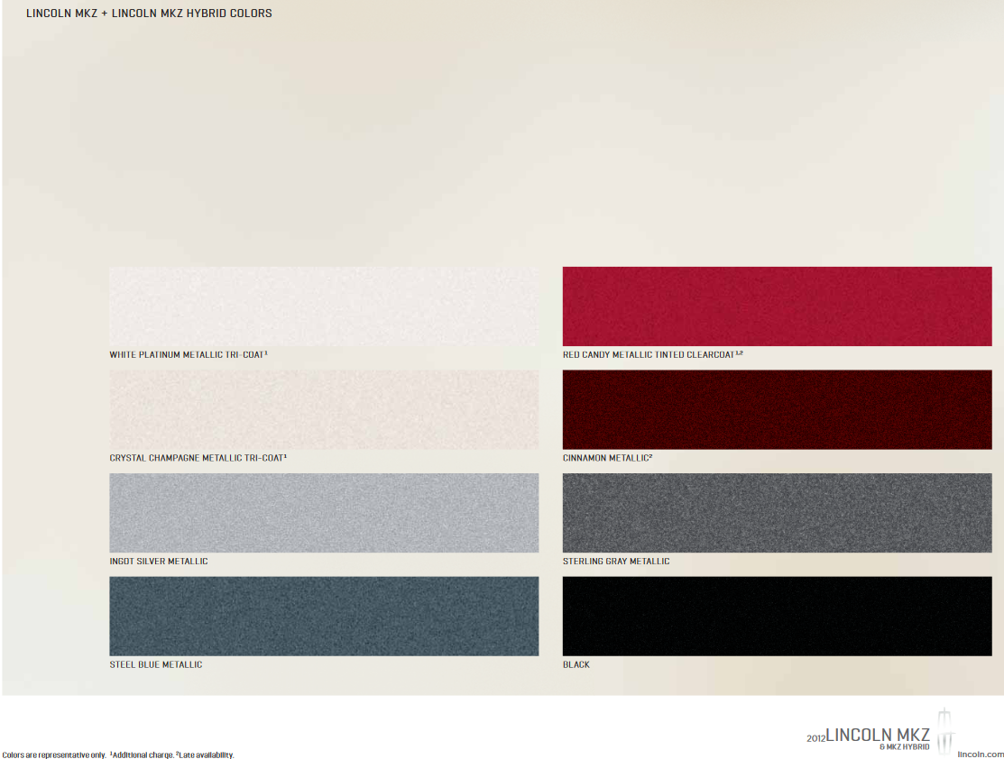Click the 'Lincoln MKZ + Lincoln MKZ Hybrid Colors' heading

(x=149, y=13)
